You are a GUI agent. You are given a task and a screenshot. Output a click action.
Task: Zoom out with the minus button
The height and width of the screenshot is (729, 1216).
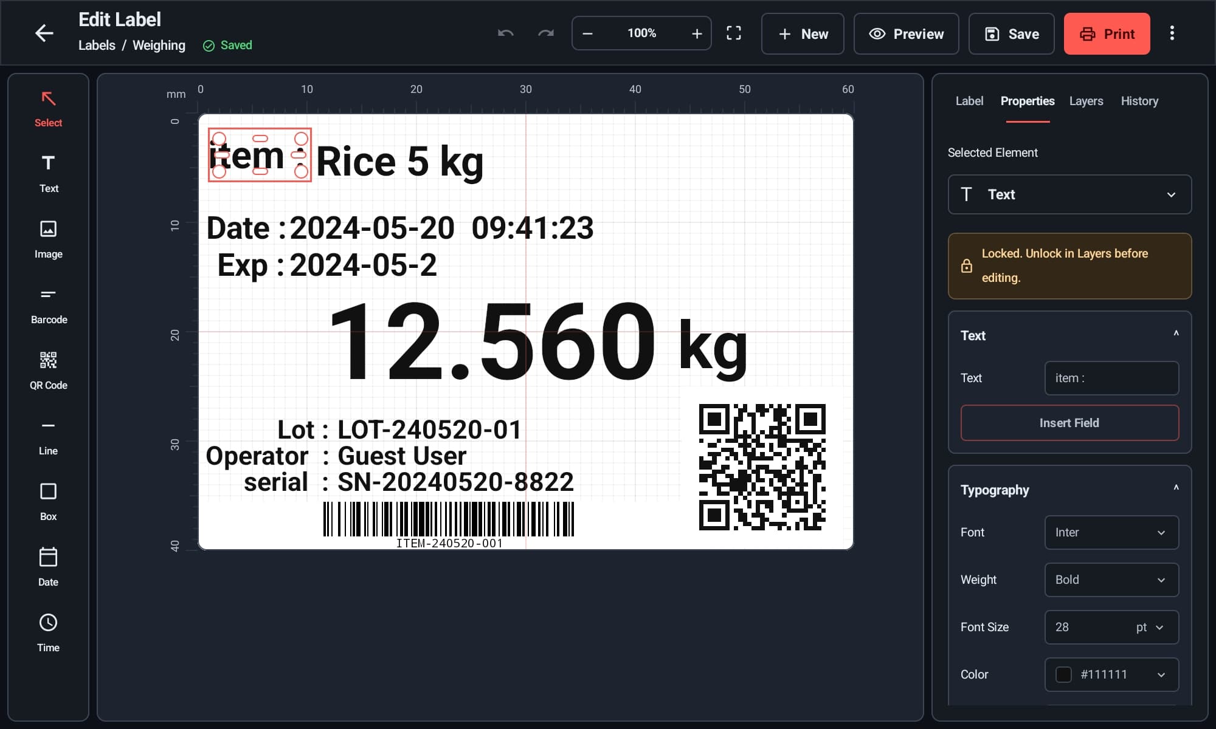click(587, 33)
